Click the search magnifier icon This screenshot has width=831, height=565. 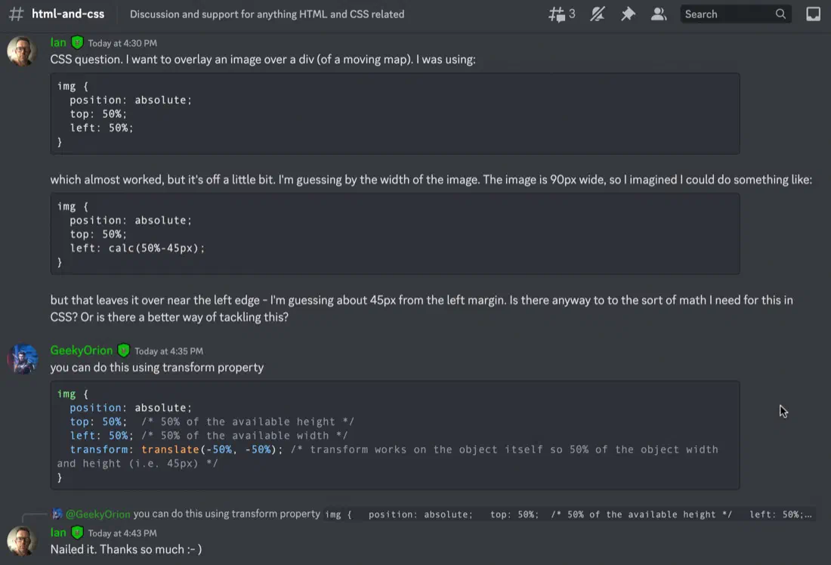(780, 14)
